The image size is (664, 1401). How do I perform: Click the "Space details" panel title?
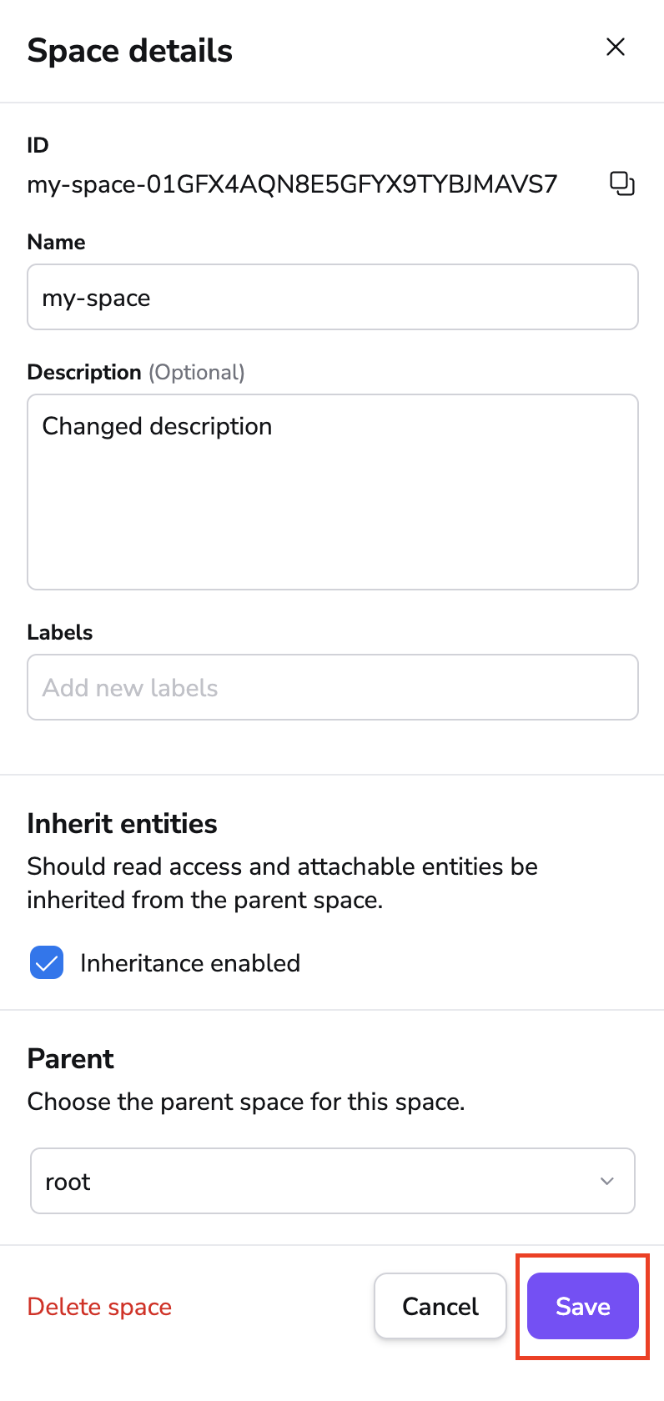130,51
